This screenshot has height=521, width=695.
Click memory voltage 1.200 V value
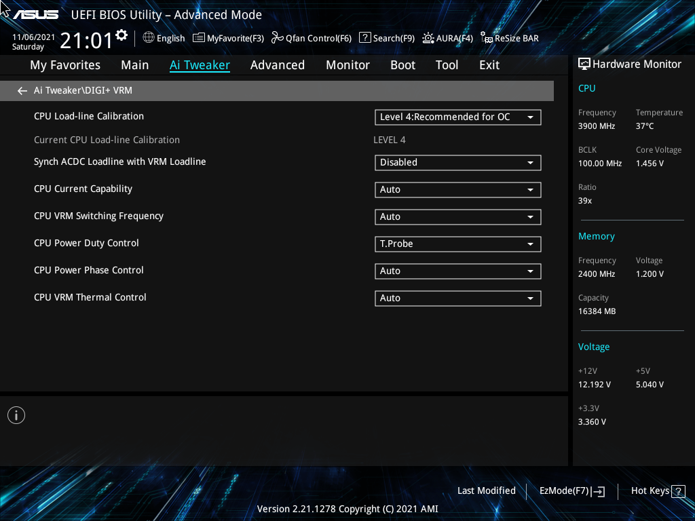(650, 274)
